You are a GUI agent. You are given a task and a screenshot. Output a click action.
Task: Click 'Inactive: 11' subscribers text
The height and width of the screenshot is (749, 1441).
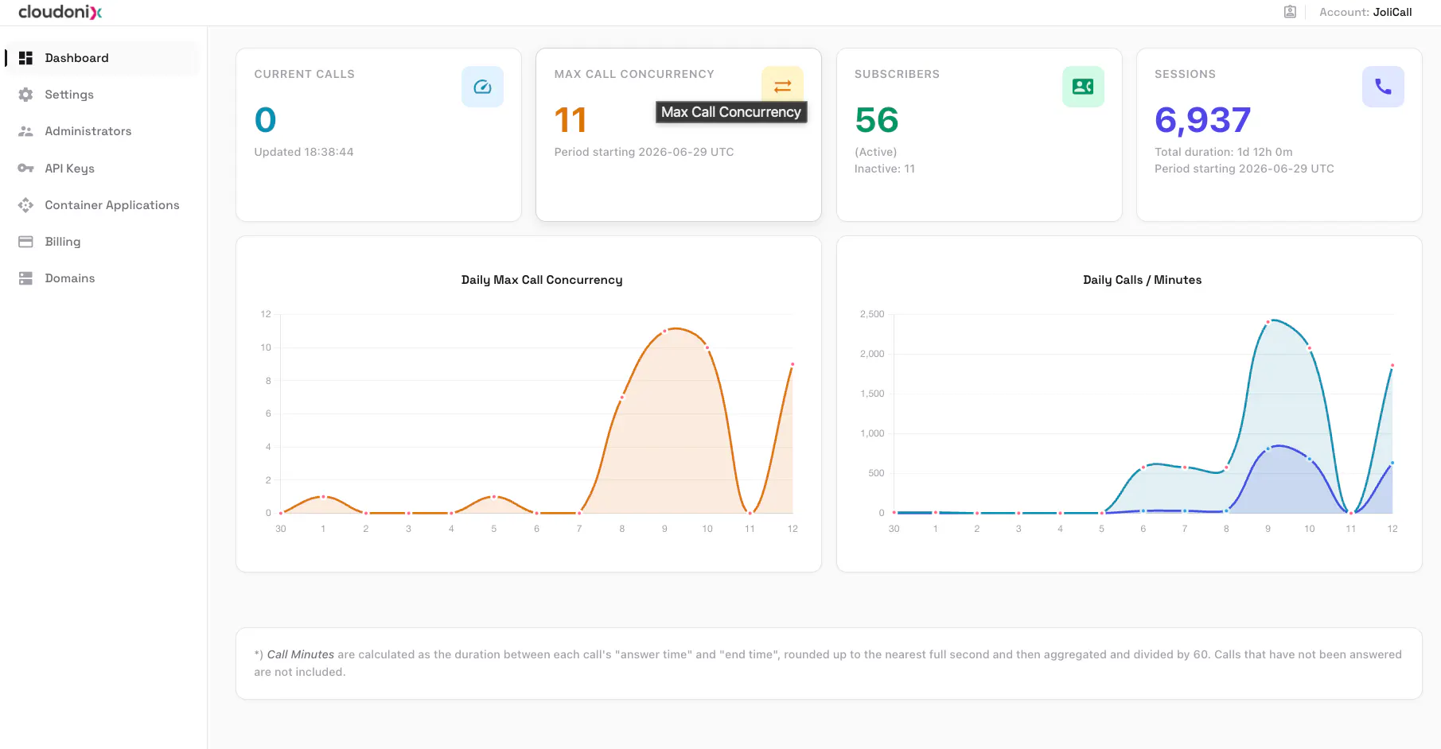coord(885,169)
